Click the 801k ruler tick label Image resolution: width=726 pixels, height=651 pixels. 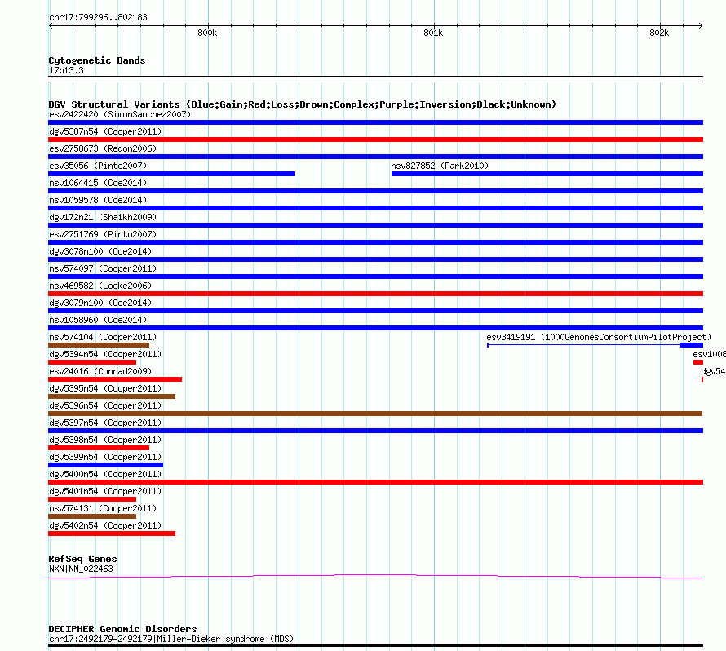coord(433,33)
